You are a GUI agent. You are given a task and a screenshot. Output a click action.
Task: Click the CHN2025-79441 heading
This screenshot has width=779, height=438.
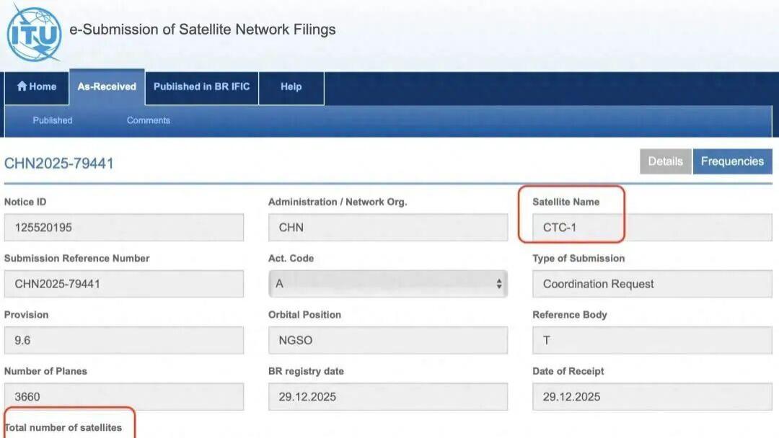[59, 164]
